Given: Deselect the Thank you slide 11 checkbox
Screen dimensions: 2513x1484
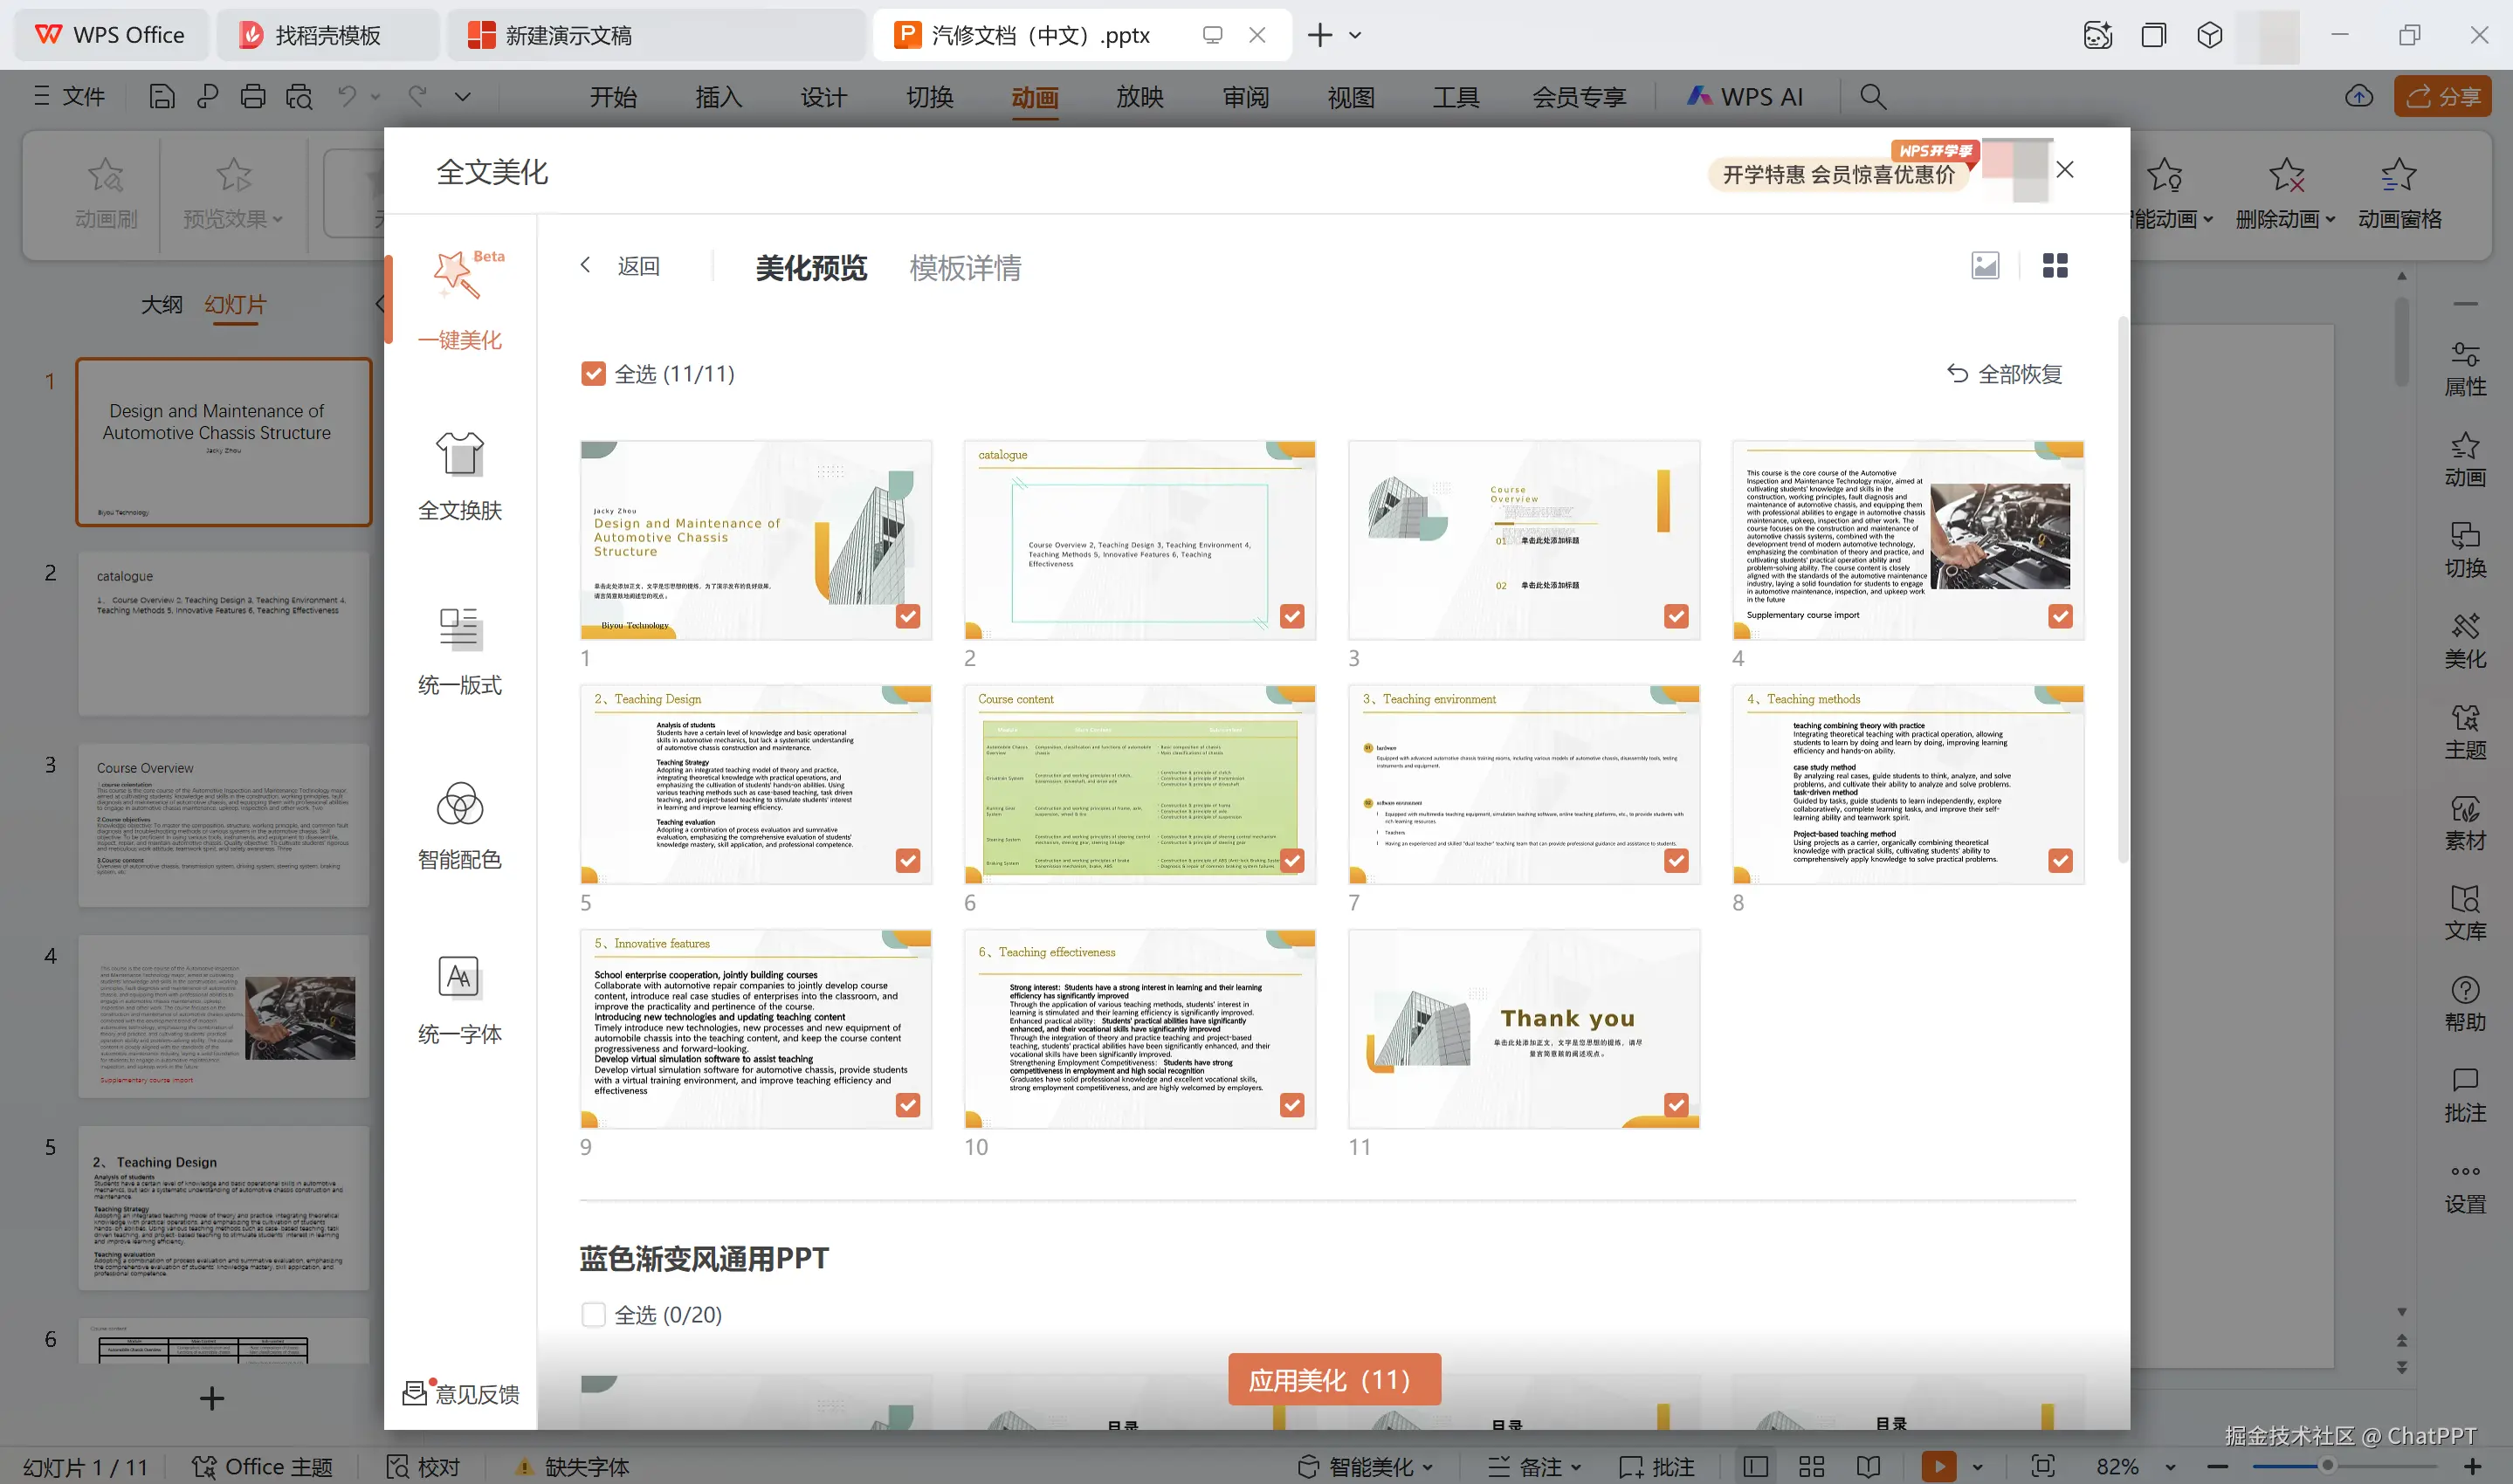Looking at the screenshot, I should [1676, 1104].
